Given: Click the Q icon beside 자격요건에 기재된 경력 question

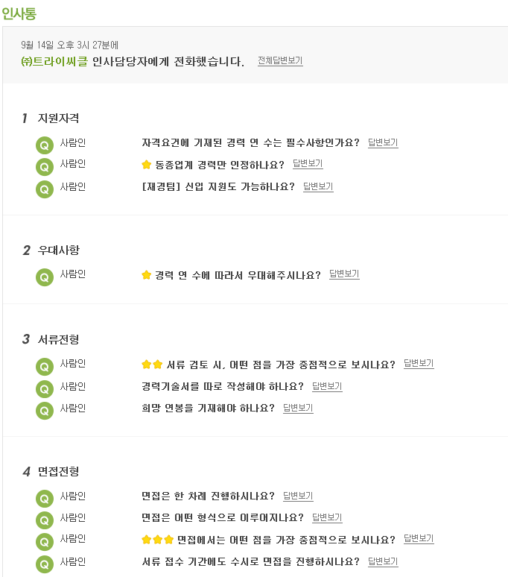Looking at the screenshot, I should coord(45,145).
